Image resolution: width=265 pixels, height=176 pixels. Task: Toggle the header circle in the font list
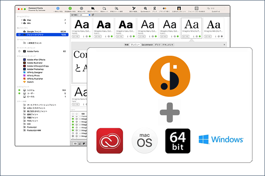point(73,114)
